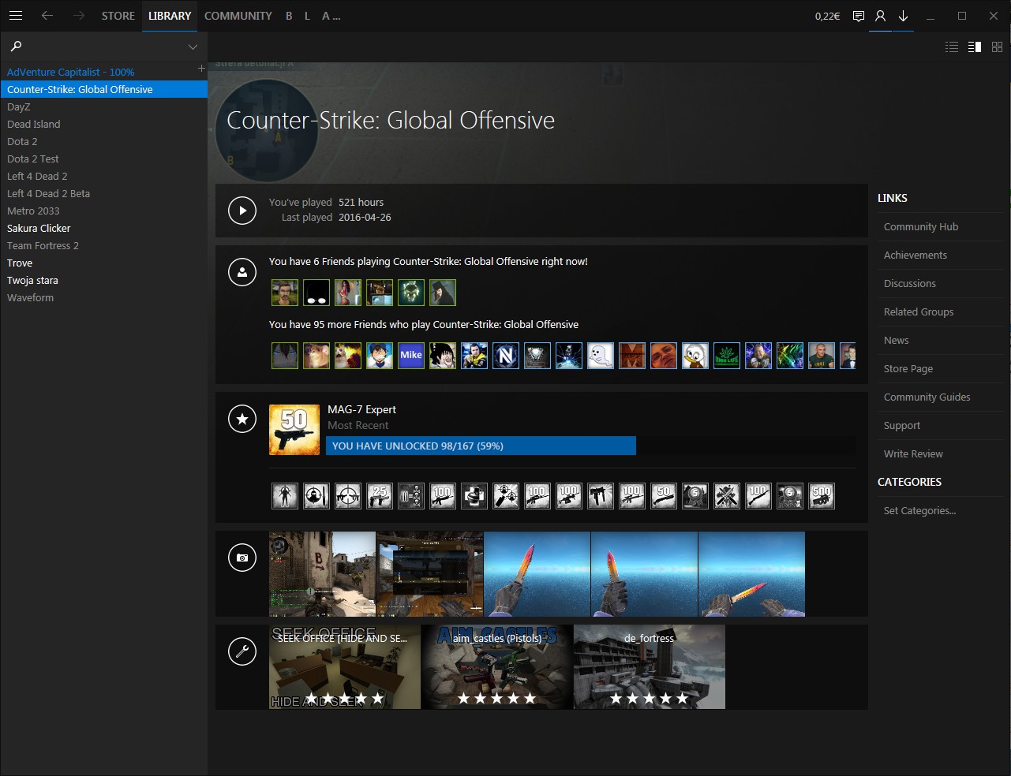
Task: Open the 0,22€ wallet balance
Action: click(827, 16)
